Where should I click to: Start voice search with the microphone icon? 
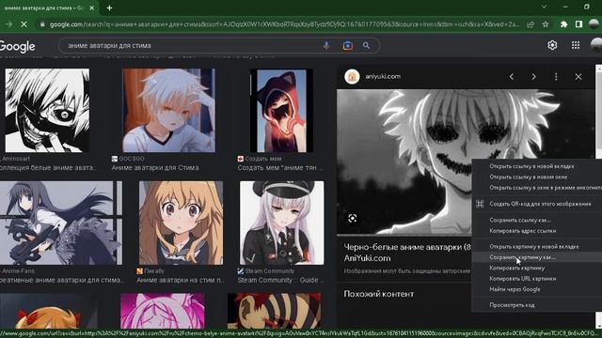click(326, 46)
